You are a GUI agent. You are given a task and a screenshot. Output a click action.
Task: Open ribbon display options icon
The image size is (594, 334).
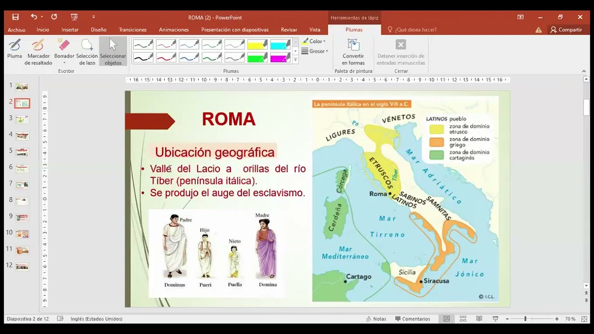coord(520,17)
